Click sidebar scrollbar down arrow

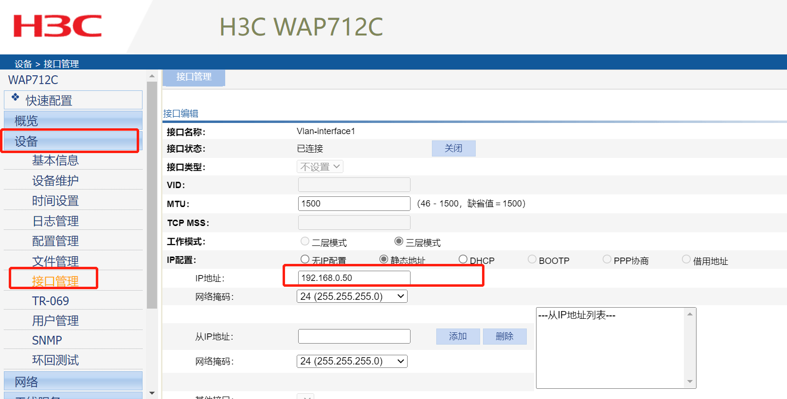pyautogui.click(x=152, y=393)
